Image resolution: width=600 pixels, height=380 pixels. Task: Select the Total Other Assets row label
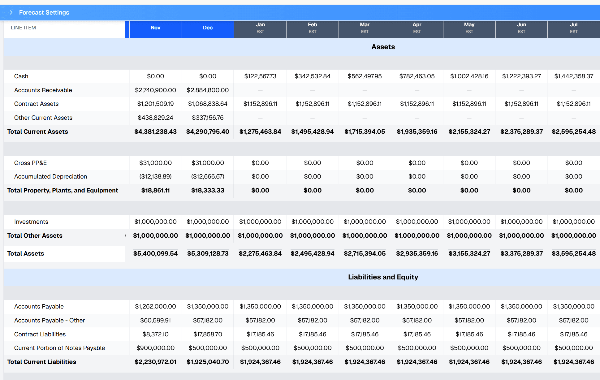point(35,235)
